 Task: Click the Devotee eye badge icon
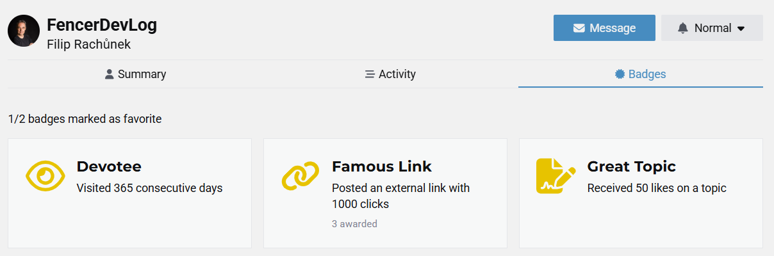click(45, 175)
